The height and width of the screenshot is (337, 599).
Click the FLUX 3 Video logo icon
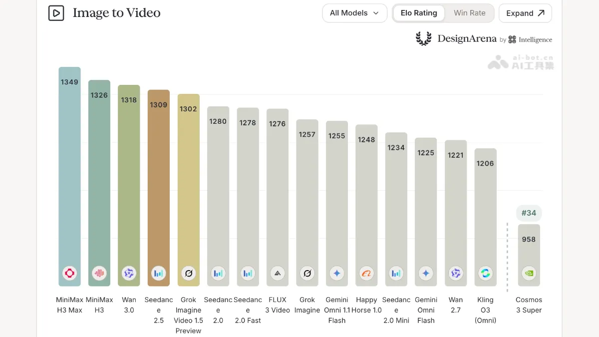point(278,273)
